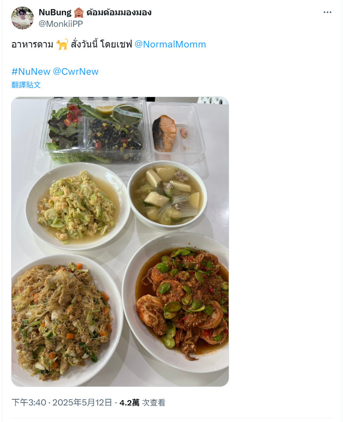The height and width of the screenshot is (422, 343).
Task: Click the 4.2萬 view count
Action: click(x=129, y=403)
